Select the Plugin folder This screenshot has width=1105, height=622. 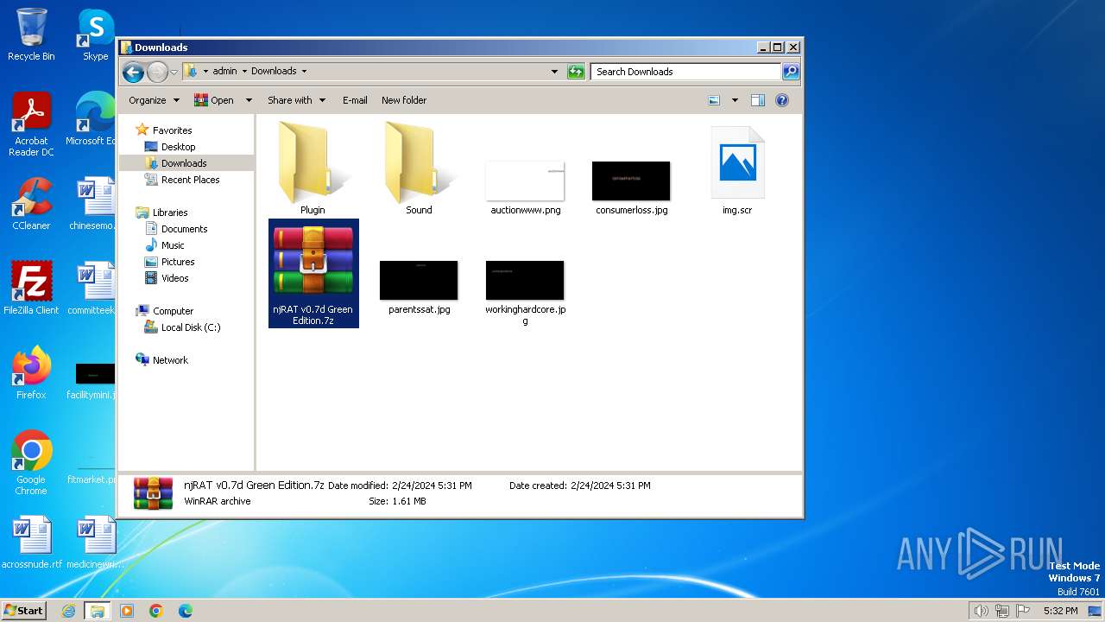coord(313,168)
